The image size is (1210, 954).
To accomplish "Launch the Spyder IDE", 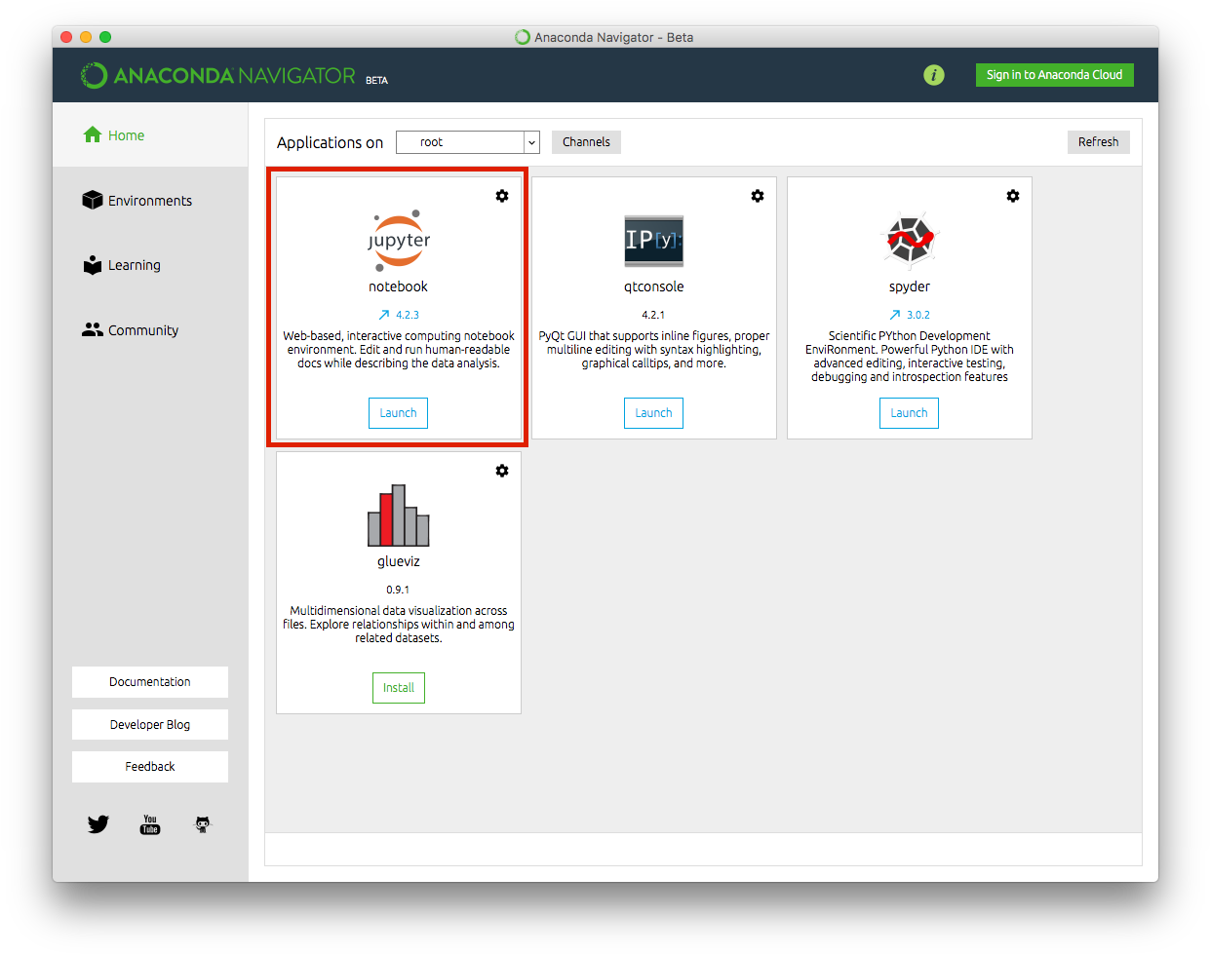I will point(909,413).
